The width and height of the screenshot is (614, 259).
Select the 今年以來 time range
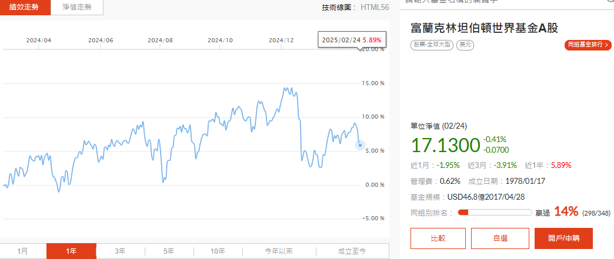(279, 251)
